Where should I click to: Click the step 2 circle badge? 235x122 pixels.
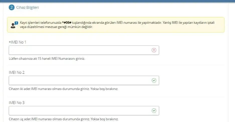(12, 7)
